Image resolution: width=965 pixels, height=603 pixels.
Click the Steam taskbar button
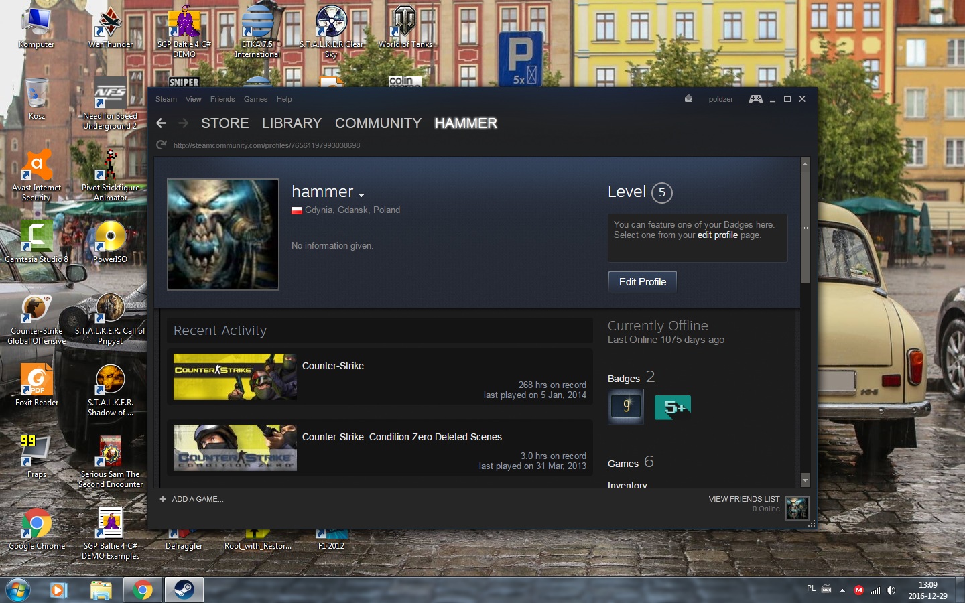click(184, 590)
